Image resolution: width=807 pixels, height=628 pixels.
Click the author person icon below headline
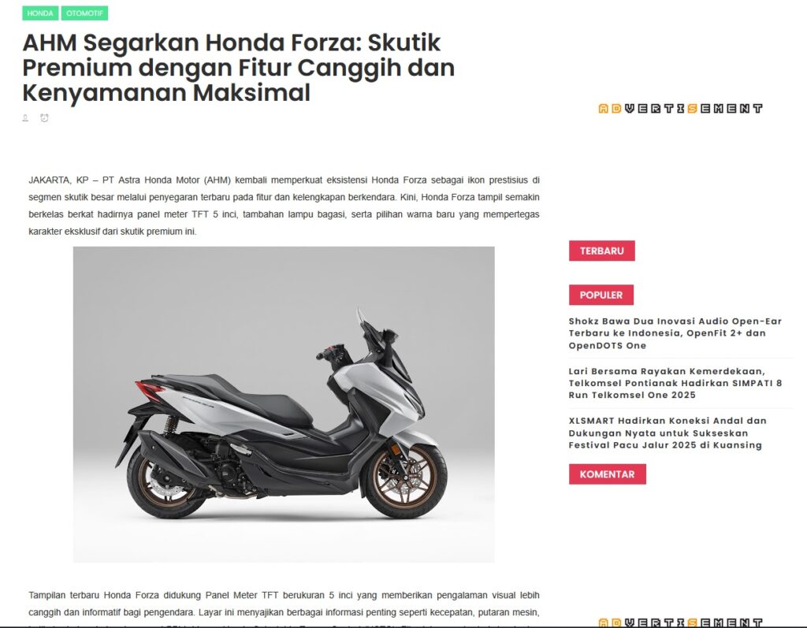[x=25, y=118]
